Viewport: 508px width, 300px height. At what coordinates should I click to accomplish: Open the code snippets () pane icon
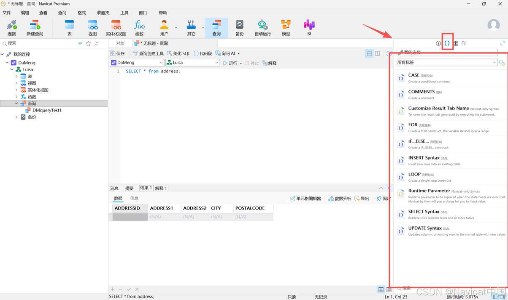(447, 43)
